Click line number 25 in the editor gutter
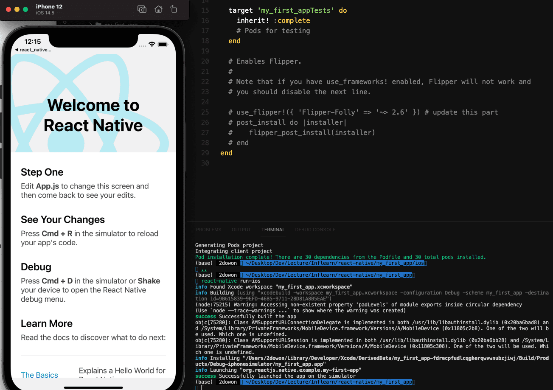This screenshot has width=553, height=390. pos(205,112)
